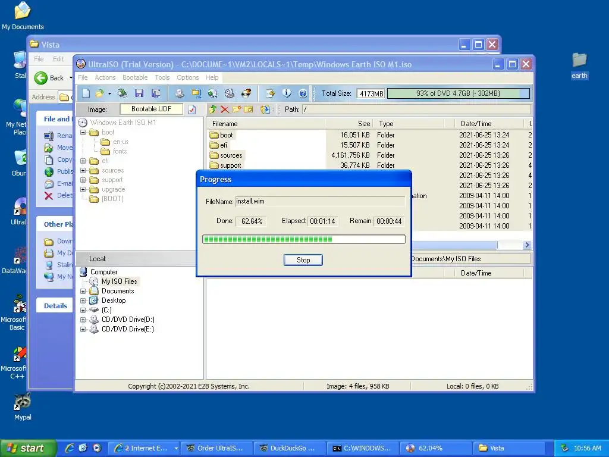Collapse the boot folder tree node
The height and width of the screenshot is (457, 609).
pyautogui.click(x=83, y=133)
